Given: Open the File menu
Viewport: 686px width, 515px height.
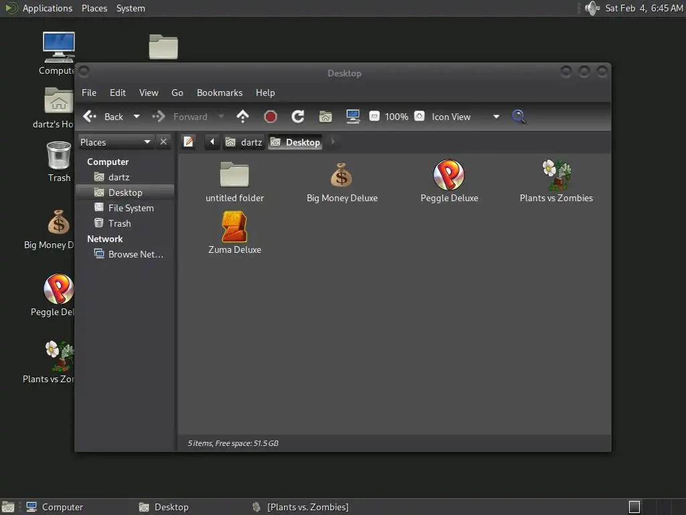Looking at the screenshot, I should 89,93.
